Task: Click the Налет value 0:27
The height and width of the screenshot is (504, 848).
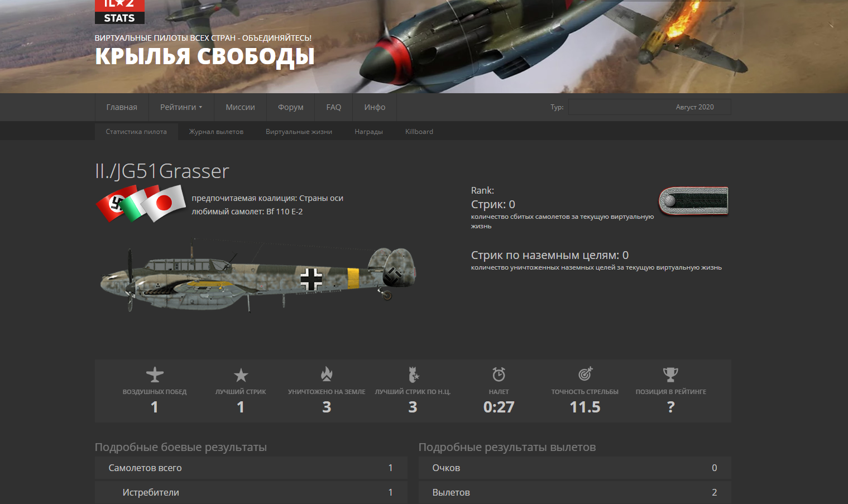Action: (499, 407)
